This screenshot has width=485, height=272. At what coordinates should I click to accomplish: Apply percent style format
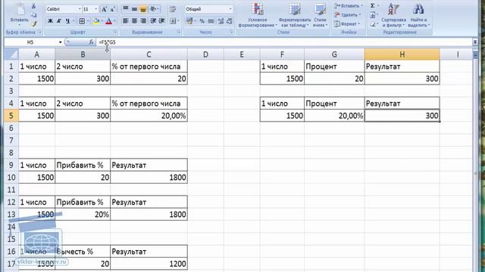[x=202, y=21]
